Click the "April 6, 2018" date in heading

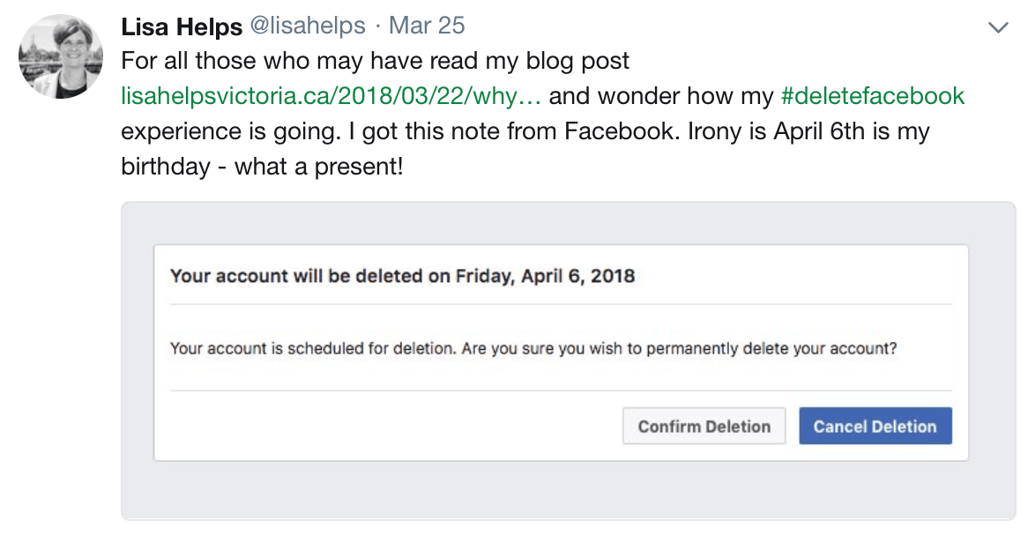pyautogui.click(x=577, y=276)
